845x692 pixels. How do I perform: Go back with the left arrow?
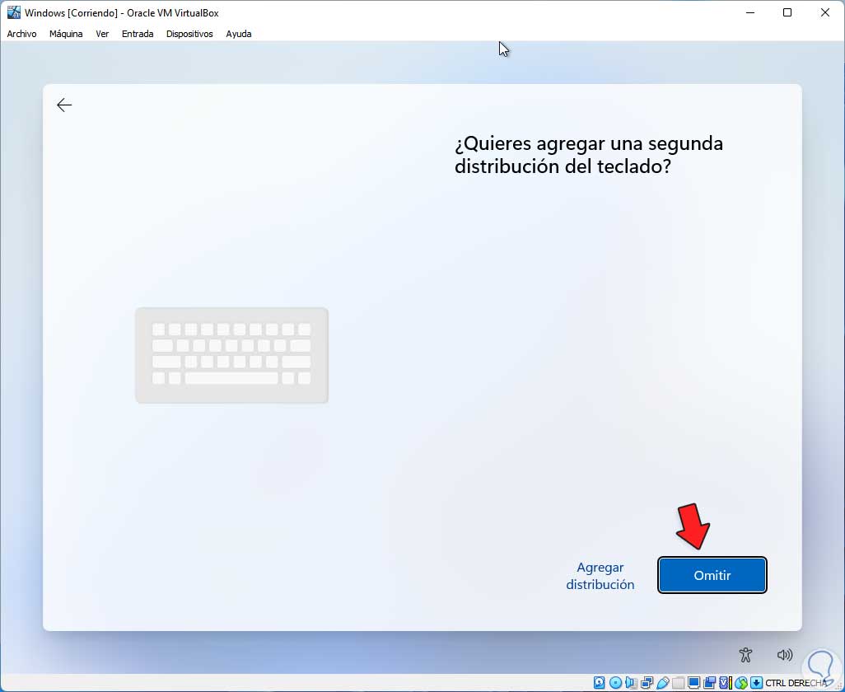pyautogui.click(x=64, y=105)
